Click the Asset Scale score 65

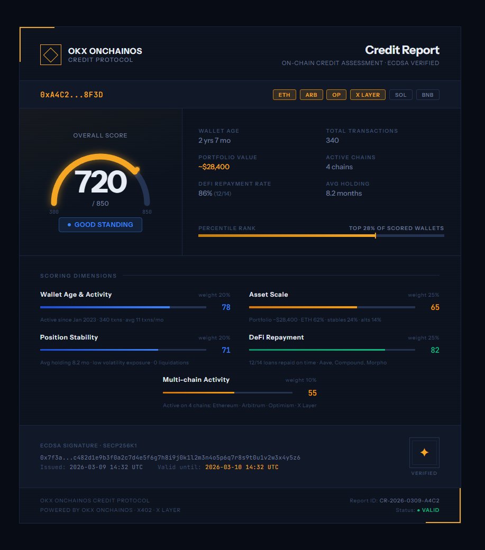coord(435,307)
